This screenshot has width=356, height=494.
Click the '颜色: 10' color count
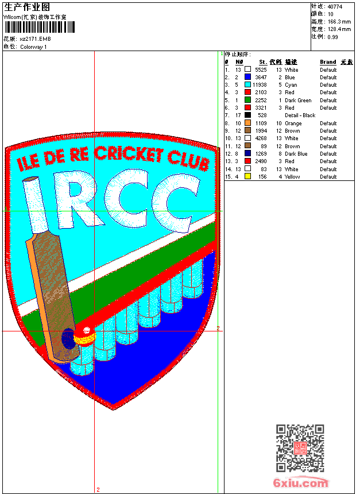(322, 14)
